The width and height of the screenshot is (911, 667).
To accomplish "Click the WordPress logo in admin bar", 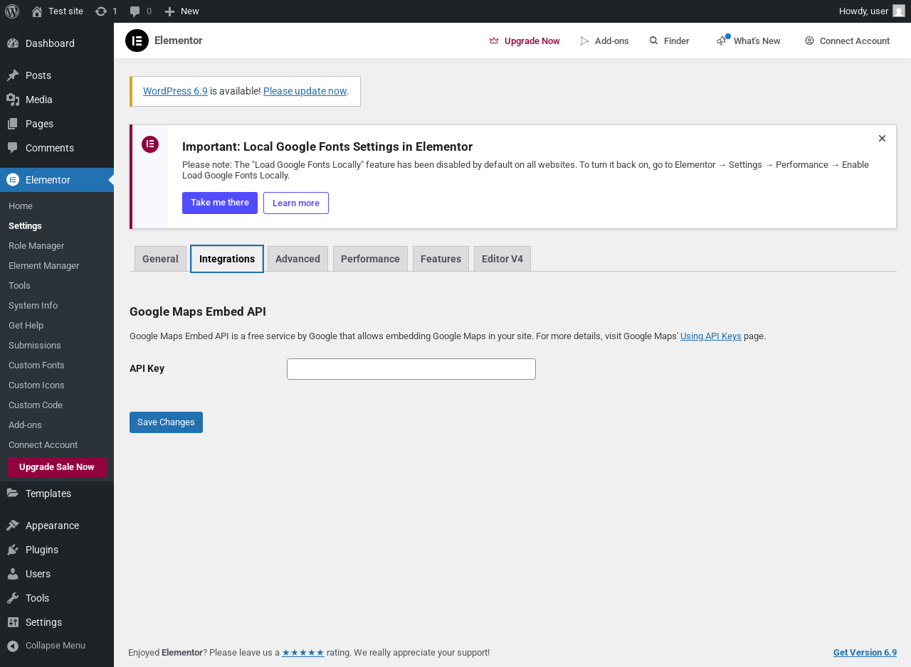I will (x=12, y=11).
